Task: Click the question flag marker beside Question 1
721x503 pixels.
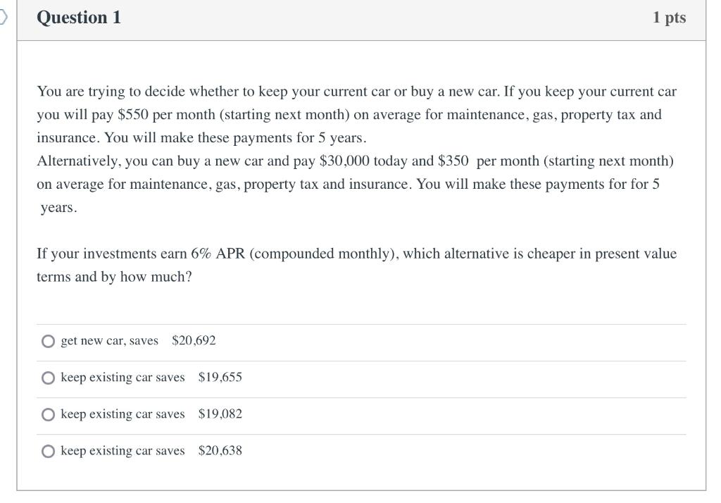Action: point(4,18)
